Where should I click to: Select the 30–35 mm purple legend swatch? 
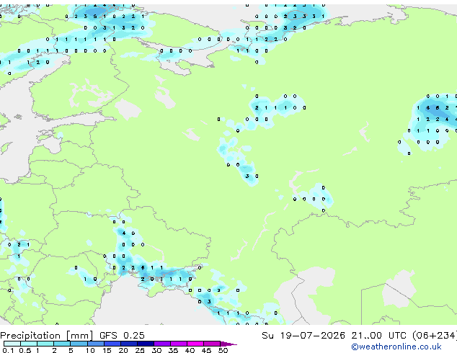point(161,344)
